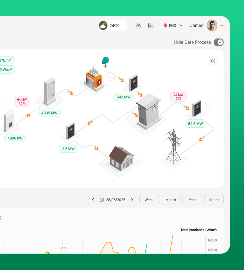Switch to the Month view
The image size is (244, 270).
pos(170,200)
